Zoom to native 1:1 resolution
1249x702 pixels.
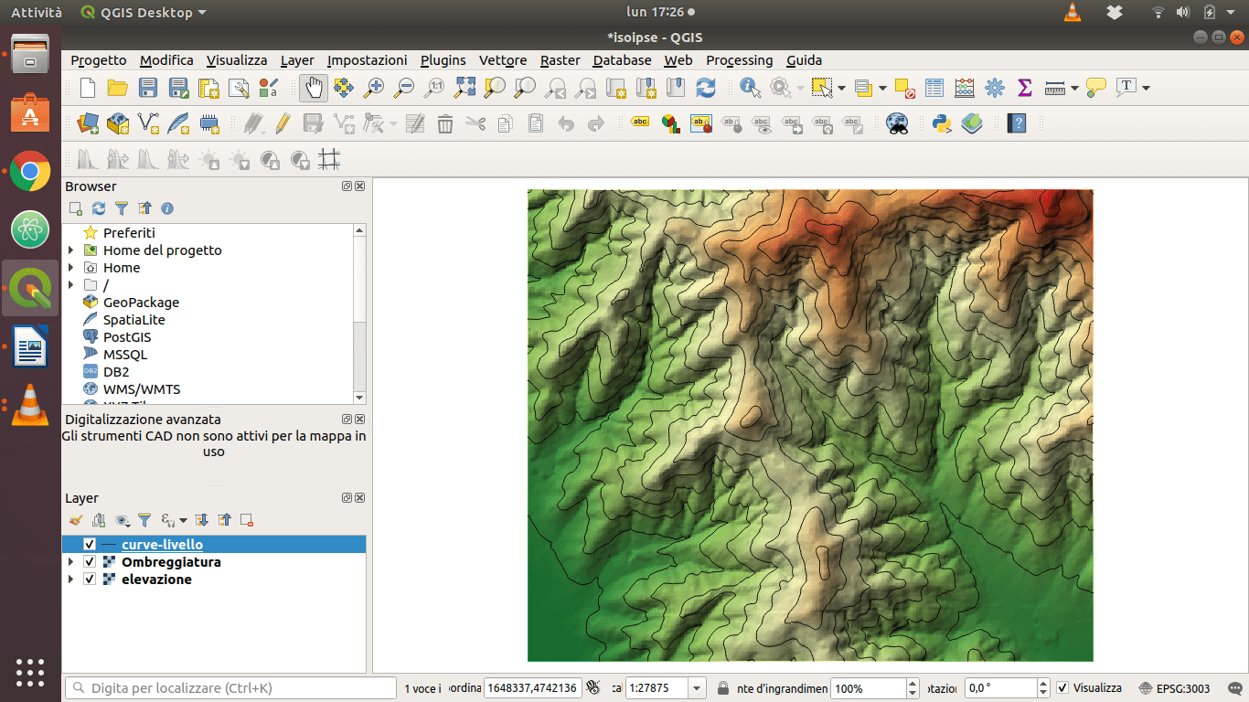click(434, 88)
